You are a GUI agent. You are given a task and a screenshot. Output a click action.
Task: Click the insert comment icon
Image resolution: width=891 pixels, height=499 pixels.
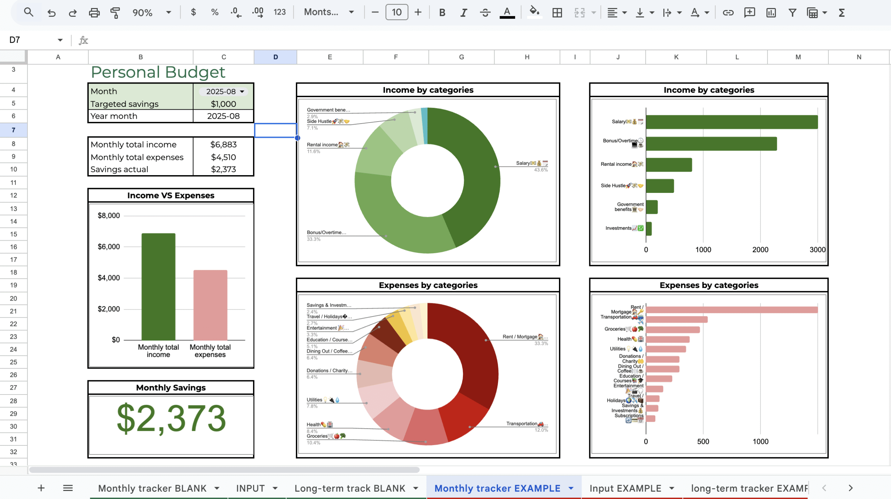click(749, 13)
